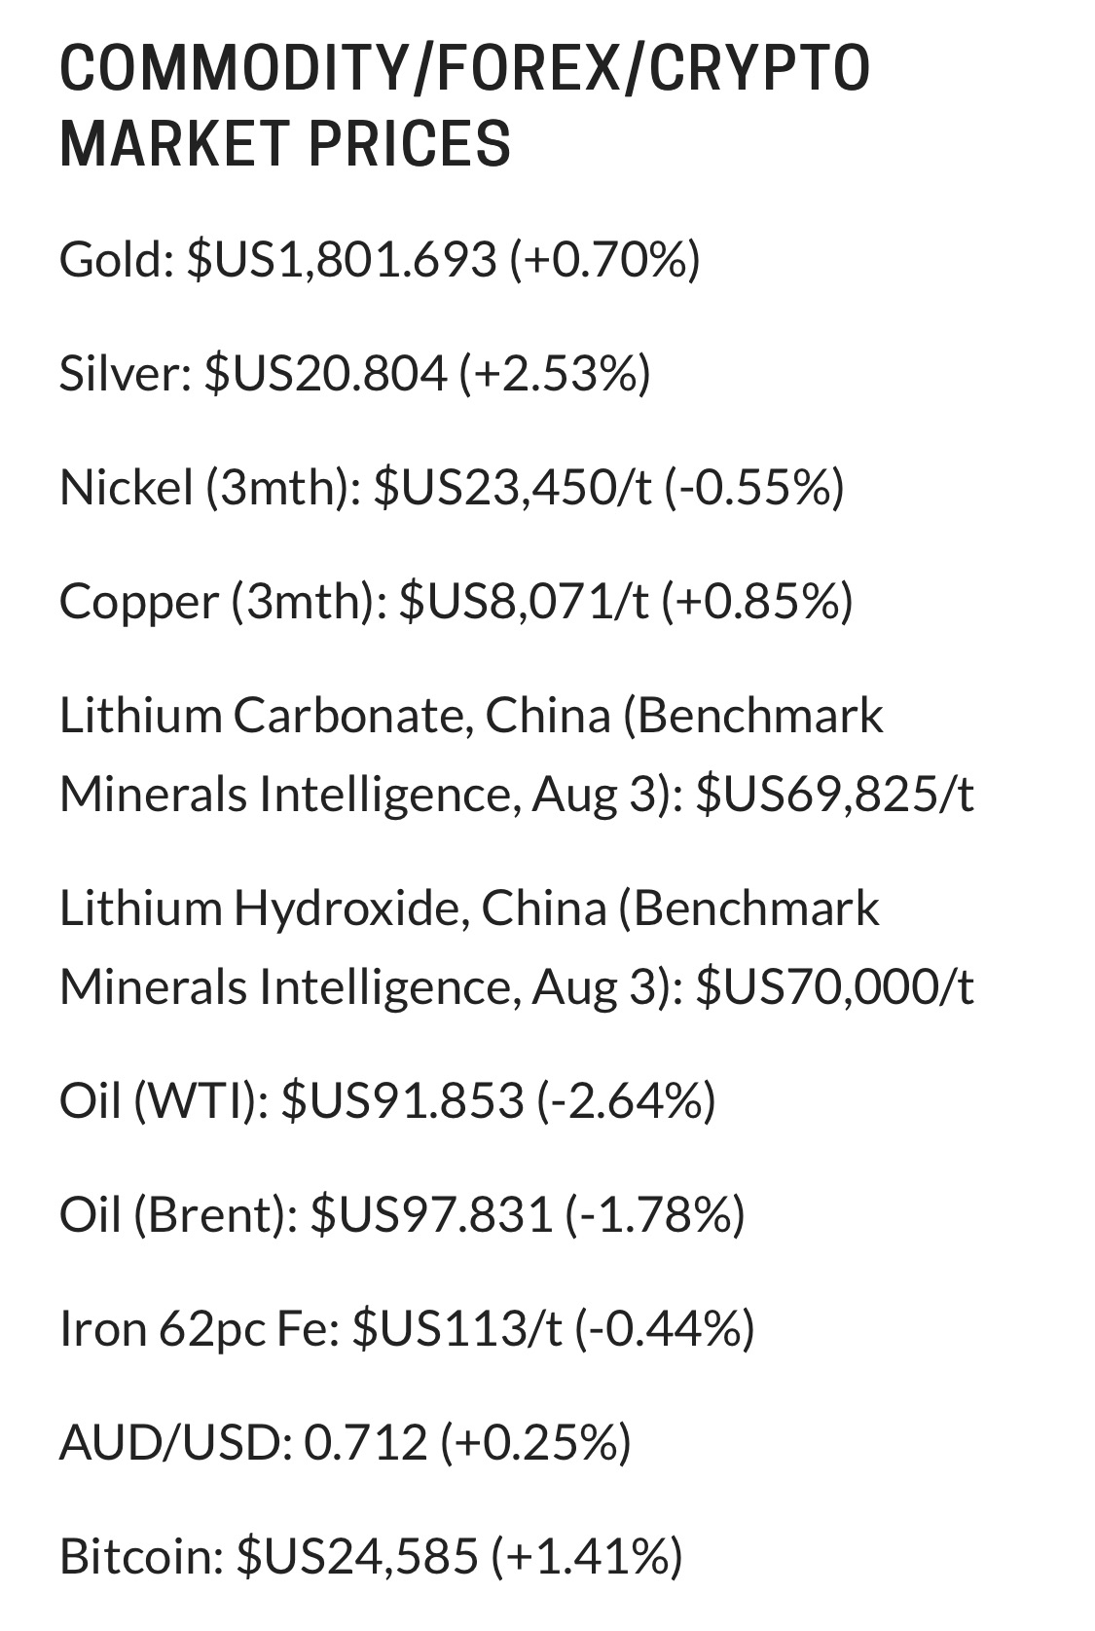Select the Nickel (3mth) price row
The width and height of the screenshot is (1095, 1631).
click(452, 486)
